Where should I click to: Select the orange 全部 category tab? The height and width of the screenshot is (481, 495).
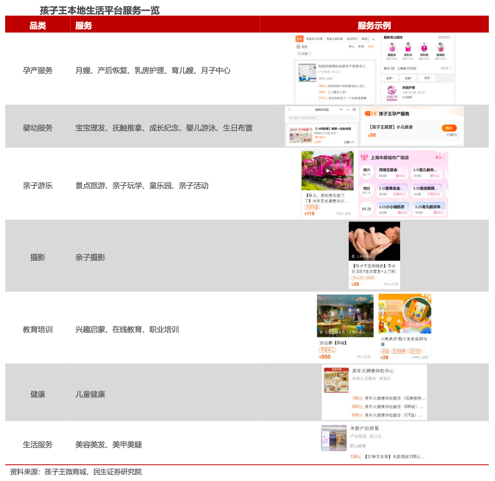299,39
